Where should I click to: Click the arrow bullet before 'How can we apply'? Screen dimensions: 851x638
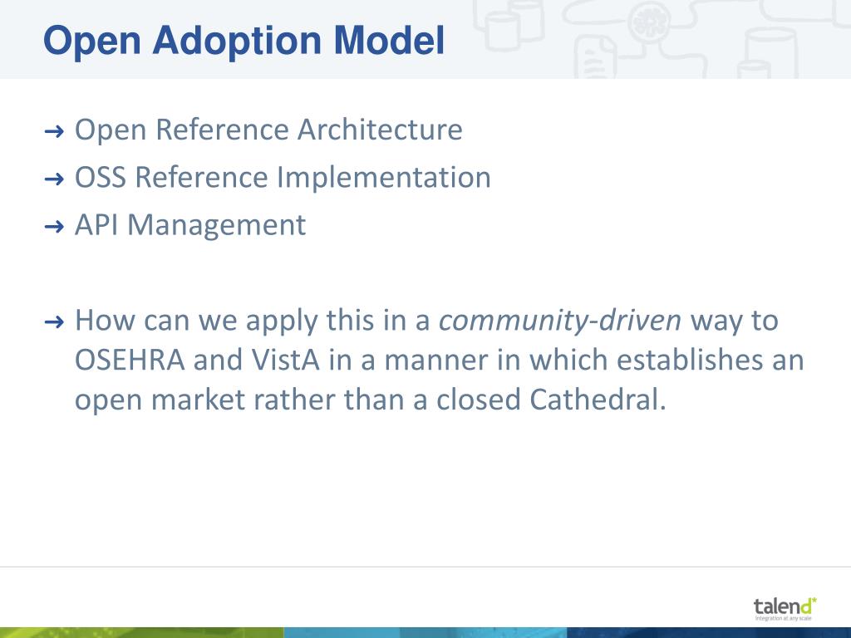[54, 322]
